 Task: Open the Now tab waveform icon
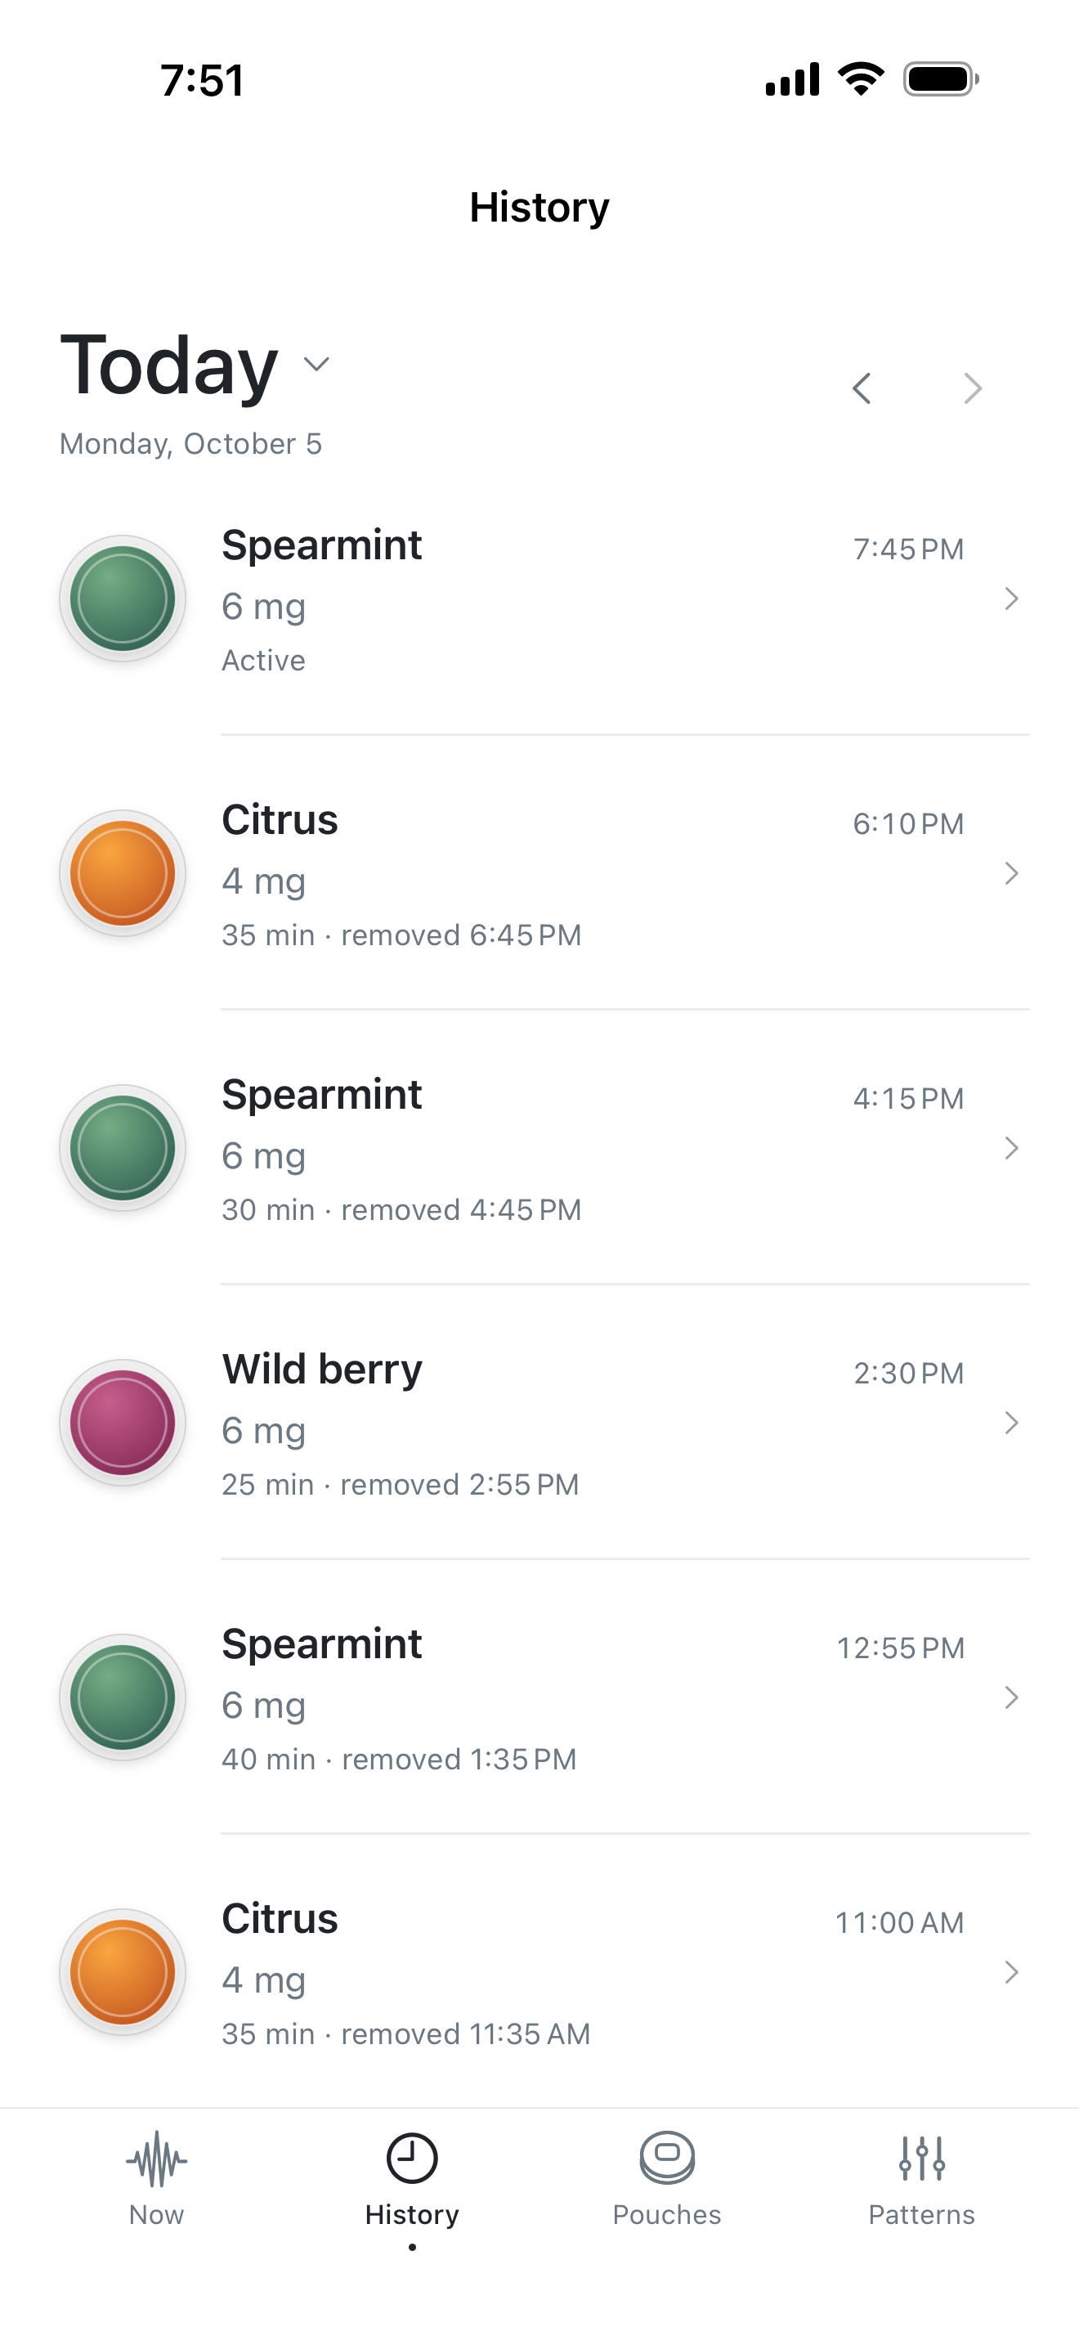pos(156,2159)
